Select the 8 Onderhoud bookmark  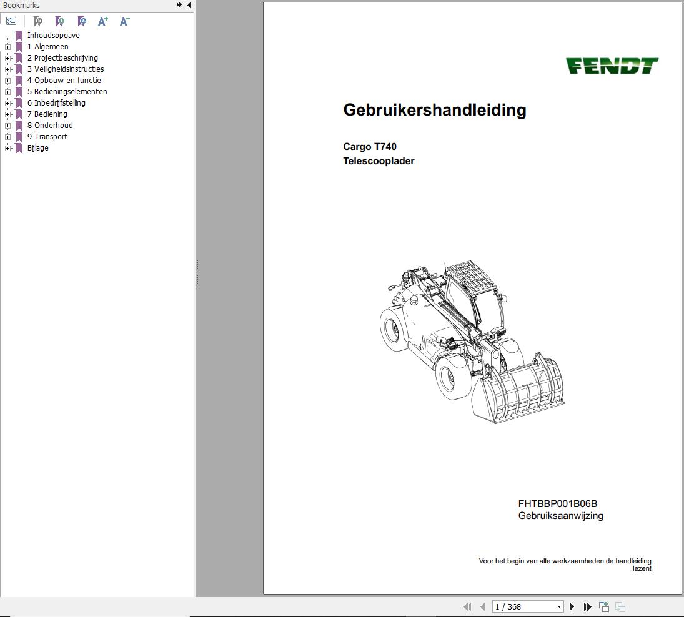click(x=50, y=126)
